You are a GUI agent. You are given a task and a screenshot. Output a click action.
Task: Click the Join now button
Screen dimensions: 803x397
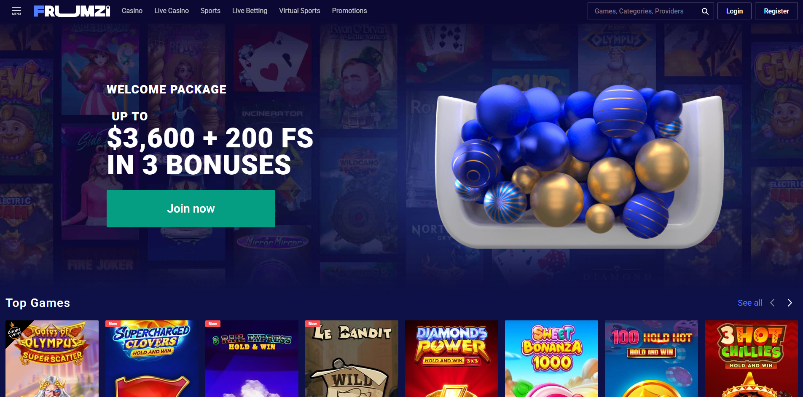click(x=191, y=209)
